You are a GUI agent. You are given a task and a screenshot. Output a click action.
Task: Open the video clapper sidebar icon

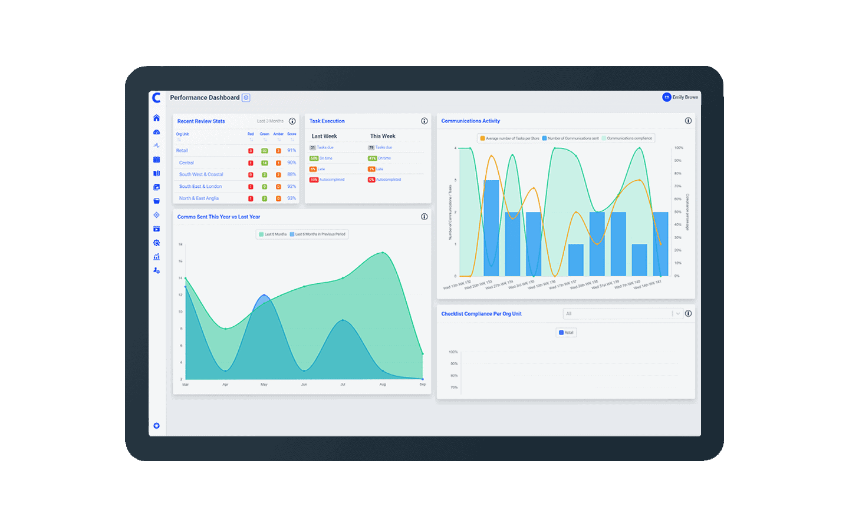coord(156,229)
